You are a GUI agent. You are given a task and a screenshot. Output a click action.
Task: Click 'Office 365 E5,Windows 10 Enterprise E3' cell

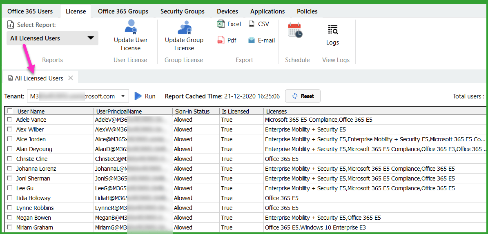coord(374,227)
